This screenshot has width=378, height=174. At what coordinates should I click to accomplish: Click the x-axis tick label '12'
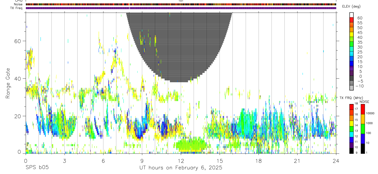[x=181, y=161]
